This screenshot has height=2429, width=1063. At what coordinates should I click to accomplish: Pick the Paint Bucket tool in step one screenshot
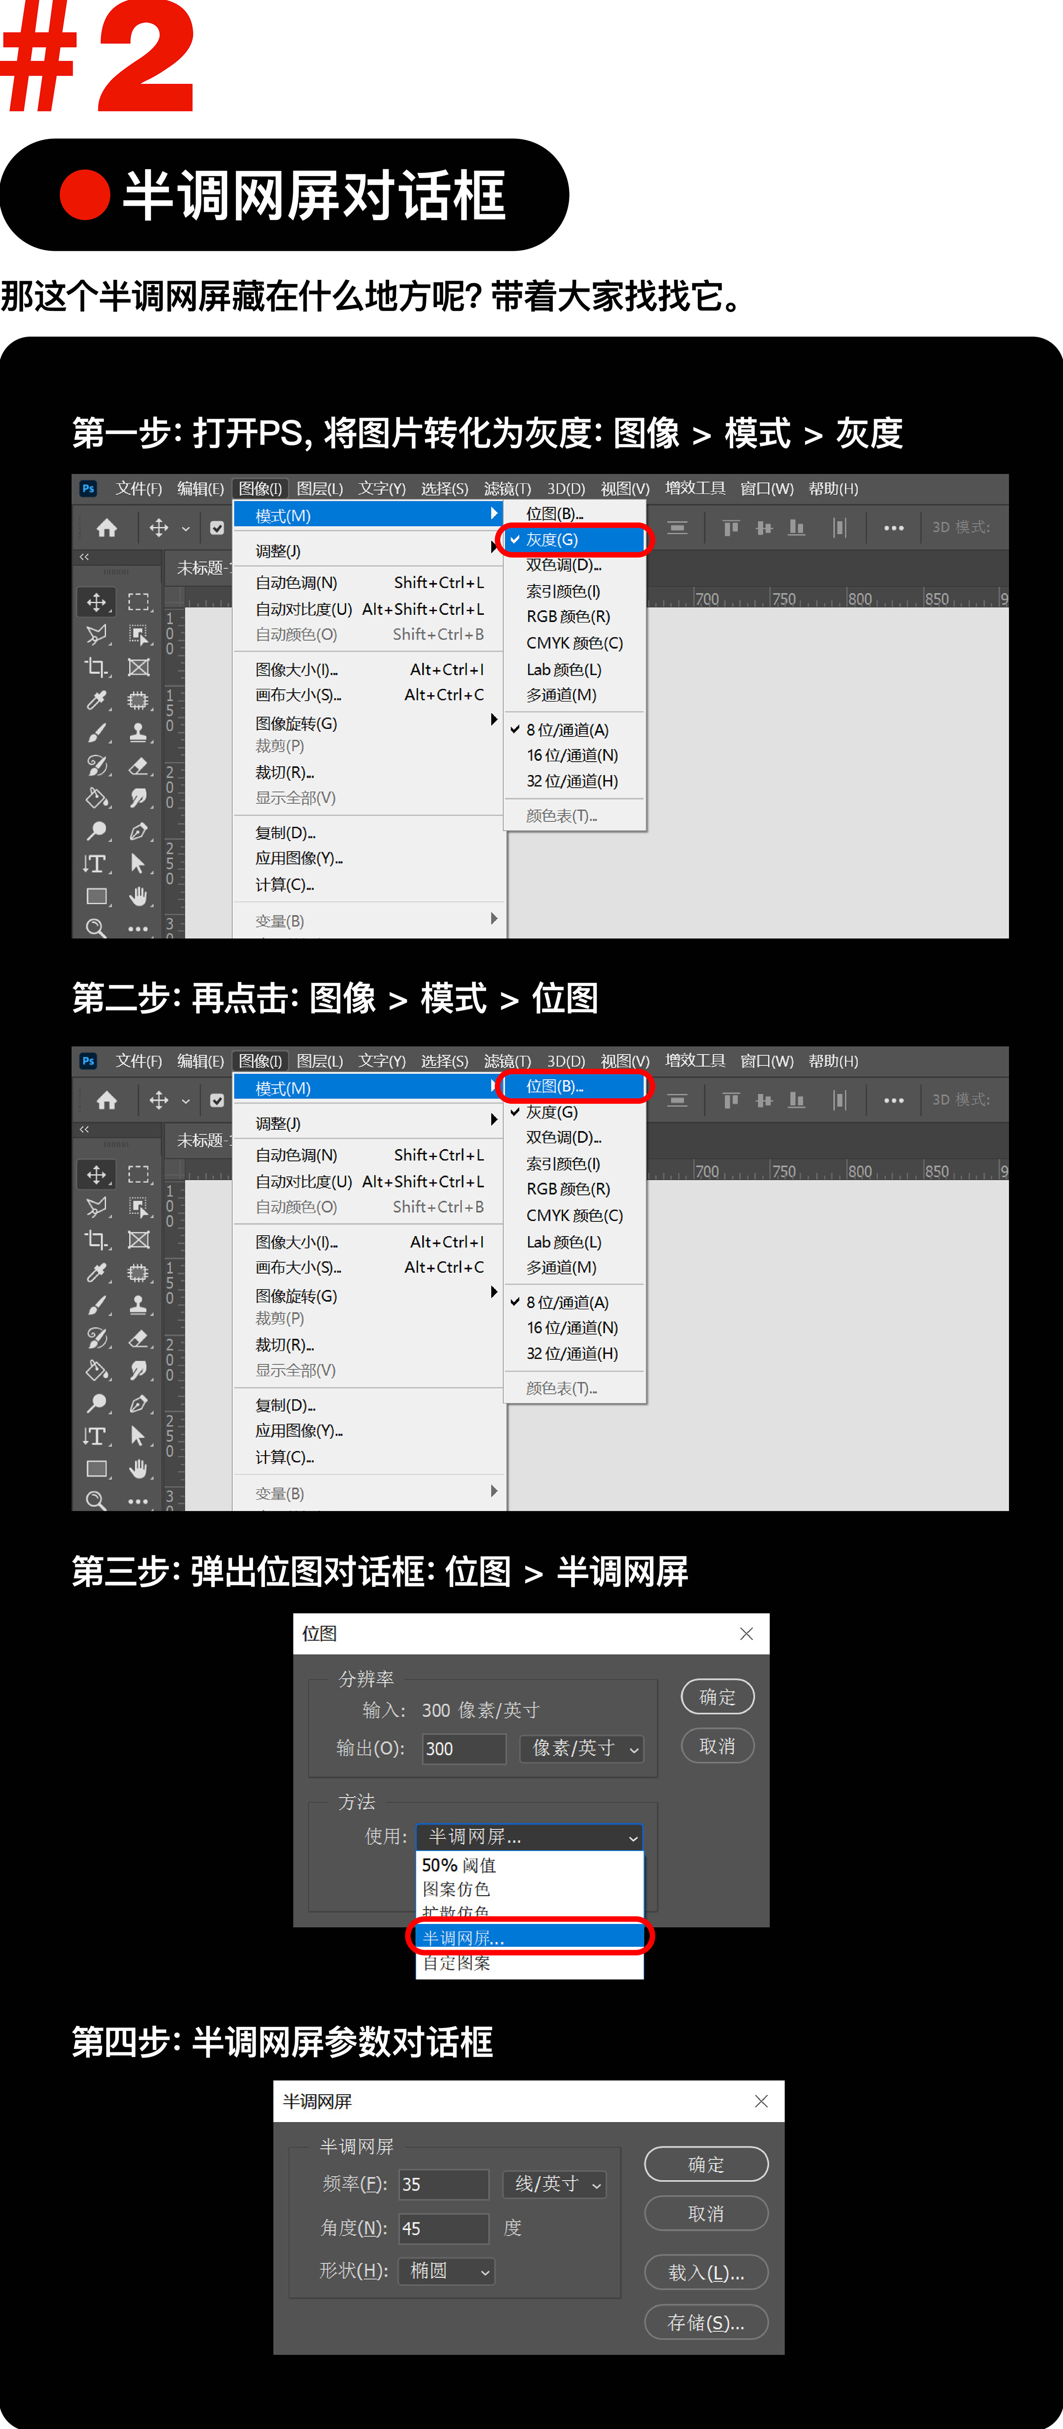96,799
